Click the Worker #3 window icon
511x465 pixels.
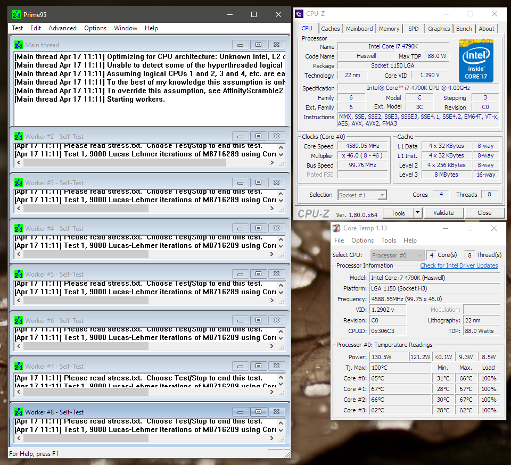19,182
